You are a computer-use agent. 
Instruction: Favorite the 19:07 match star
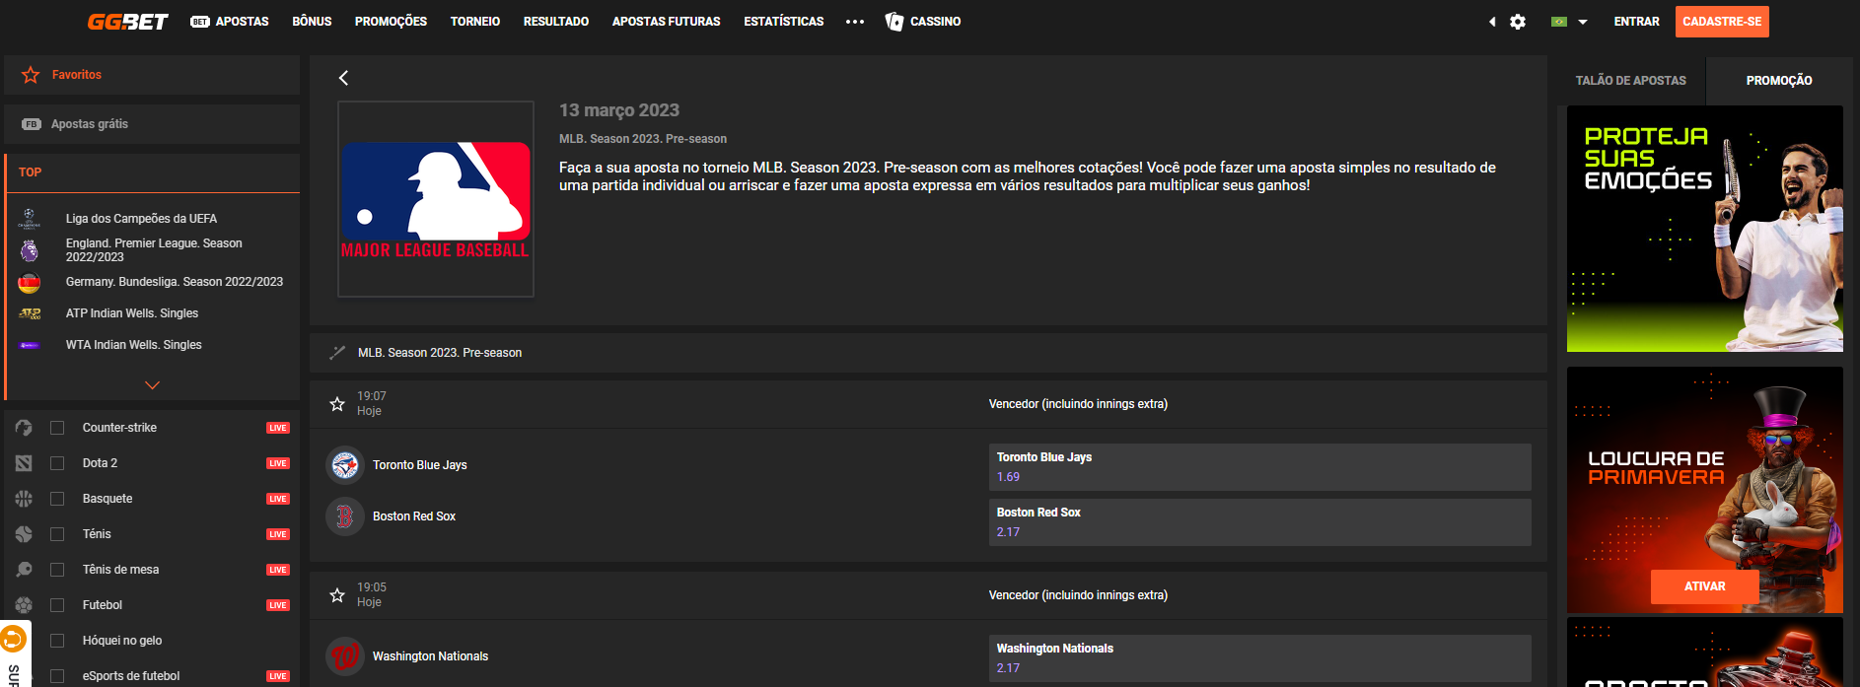pos(337,404)
